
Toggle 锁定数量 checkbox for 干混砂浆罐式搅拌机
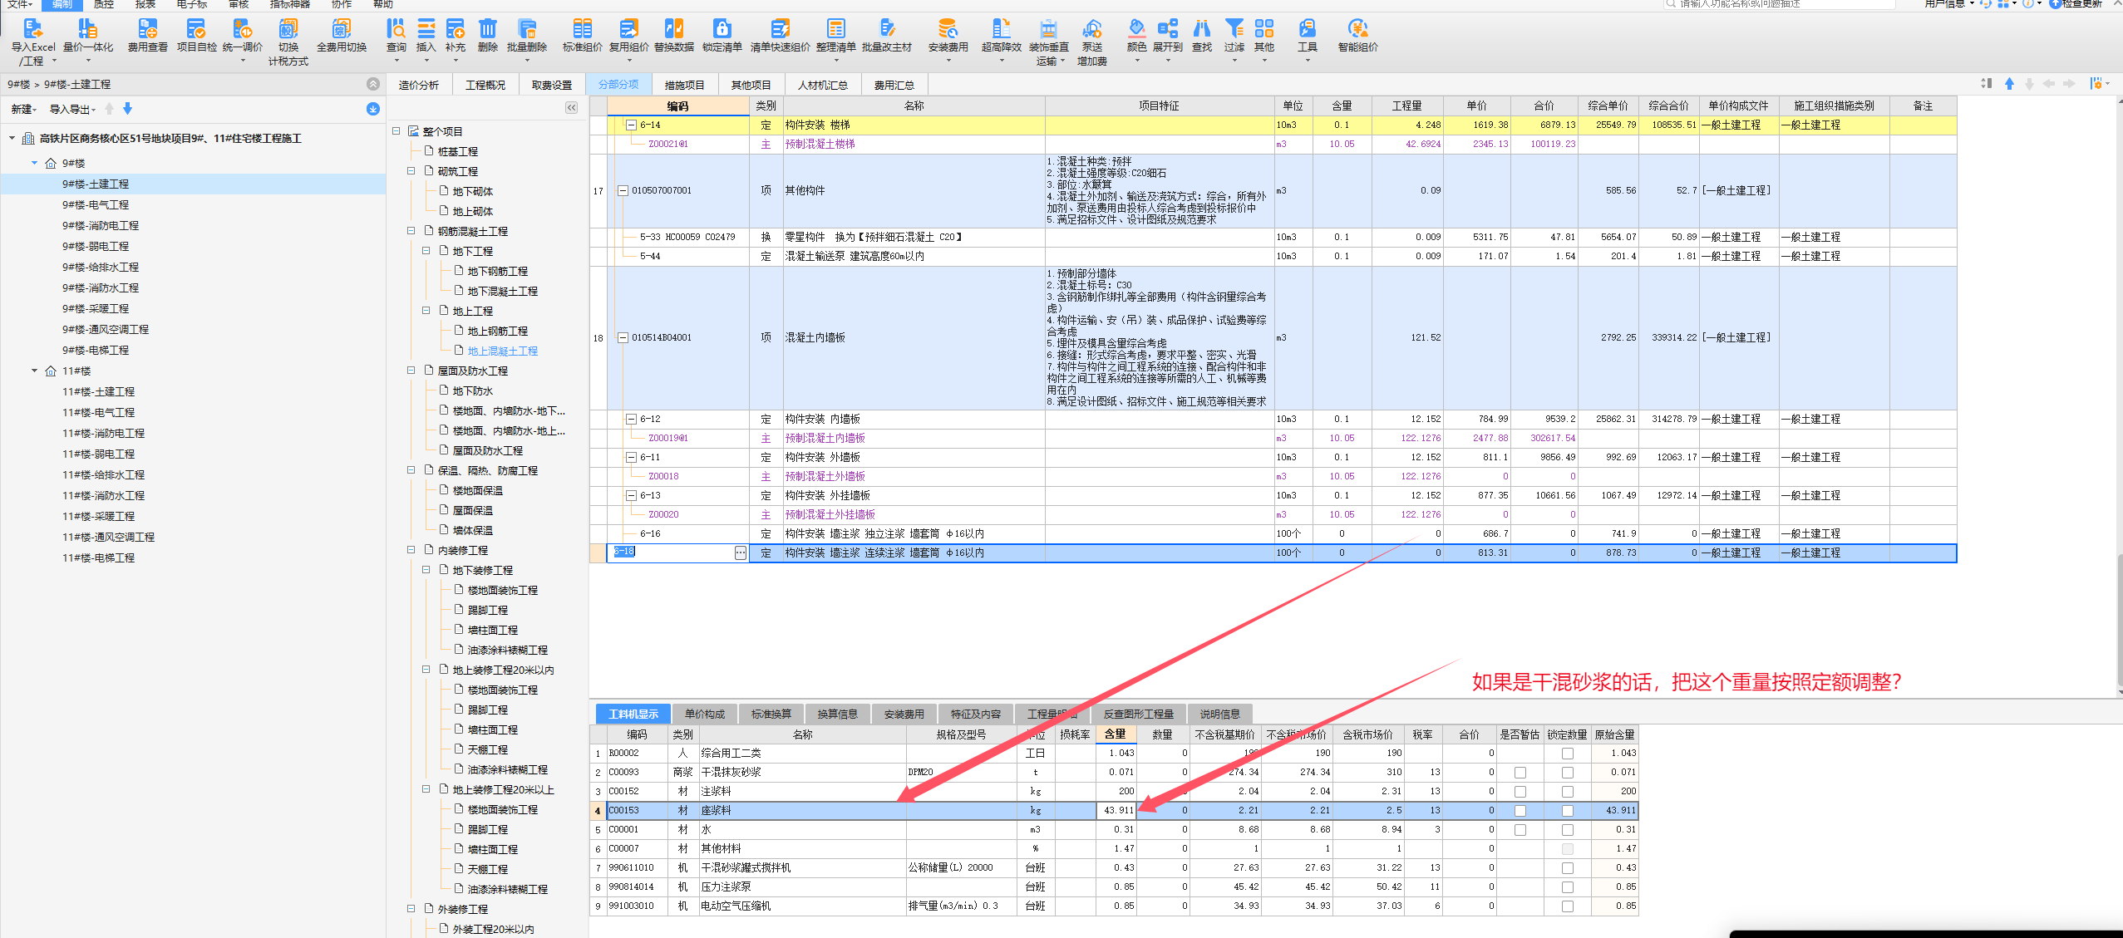pos(1568,868)
